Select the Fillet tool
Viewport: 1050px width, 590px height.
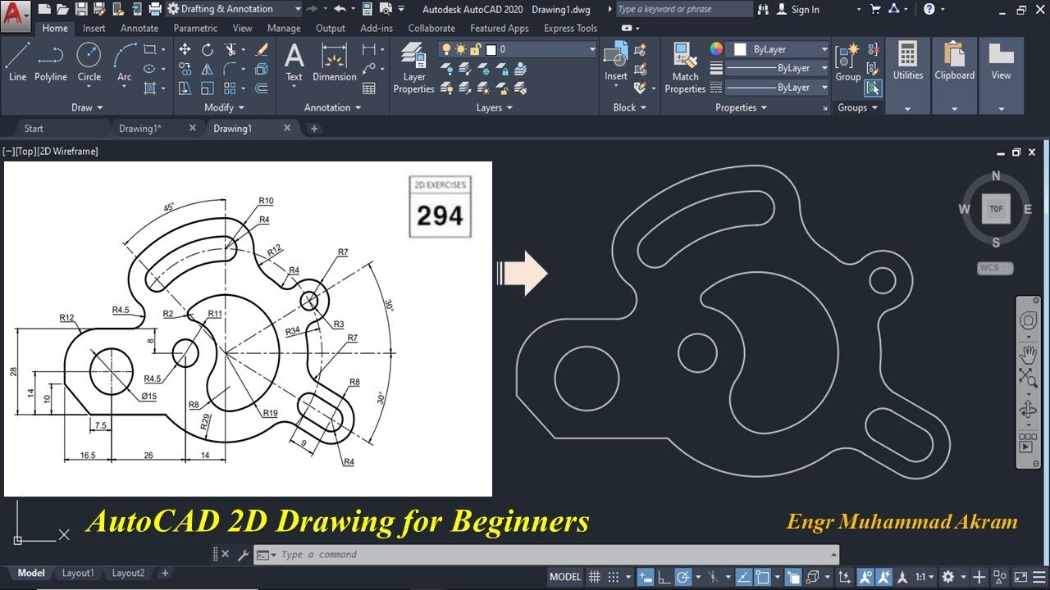tap(231, 69)
